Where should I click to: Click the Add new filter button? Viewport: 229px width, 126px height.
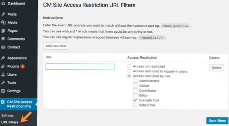[56, 46]
